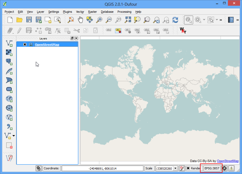Save project using floppy disk icon

(x=29, y=20)
